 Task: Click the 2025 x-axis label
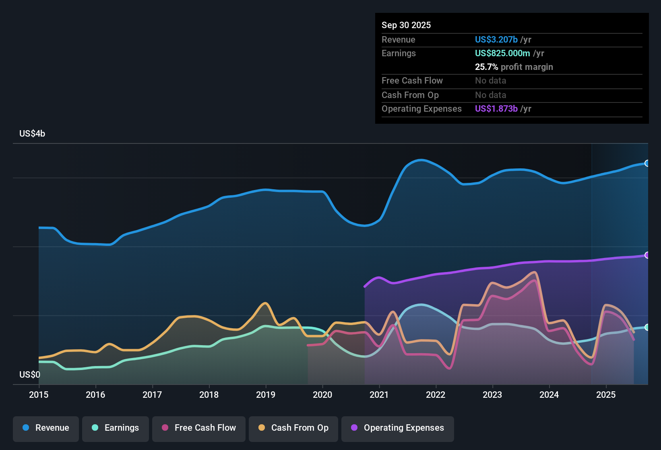coord(606,395)
